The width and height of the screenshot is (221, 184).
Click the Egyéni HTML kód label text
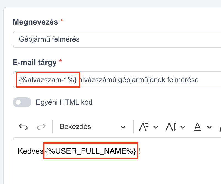point(64,102)
